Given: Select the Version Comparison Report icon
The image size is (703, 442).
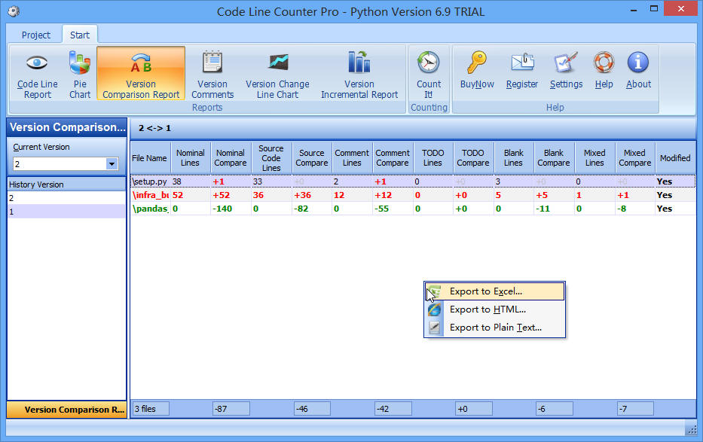Looking at the screenshot, I should click(141, 62).
